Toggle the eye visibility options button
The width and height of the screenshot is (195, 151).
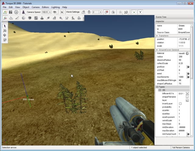tap(55, 12)
